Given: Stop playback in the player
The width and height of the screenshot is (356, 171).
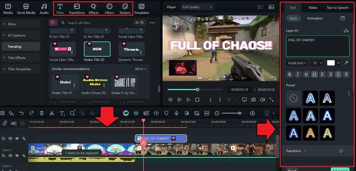Looking at the screenshot, I should (x=197, y=99).
